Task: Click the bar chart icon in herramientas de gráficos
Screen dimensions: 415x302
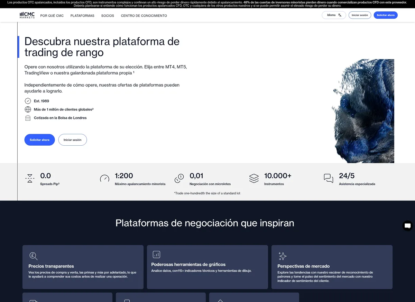Action: (156, 254)
